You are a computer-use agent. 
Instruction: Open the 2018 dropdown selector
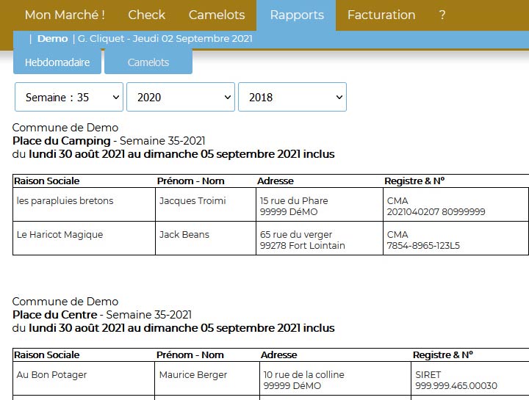tap(292, 97)
